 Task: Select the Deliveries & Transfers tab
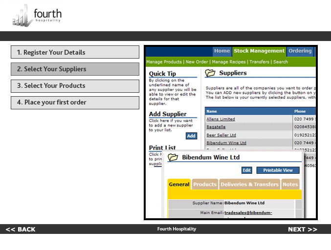[249, 185]
